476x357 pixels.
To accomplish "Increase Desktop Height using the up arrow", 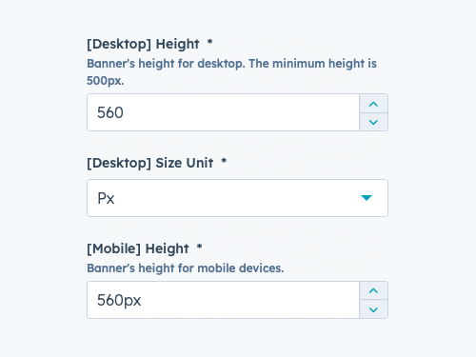I will [x=373, y=104].
